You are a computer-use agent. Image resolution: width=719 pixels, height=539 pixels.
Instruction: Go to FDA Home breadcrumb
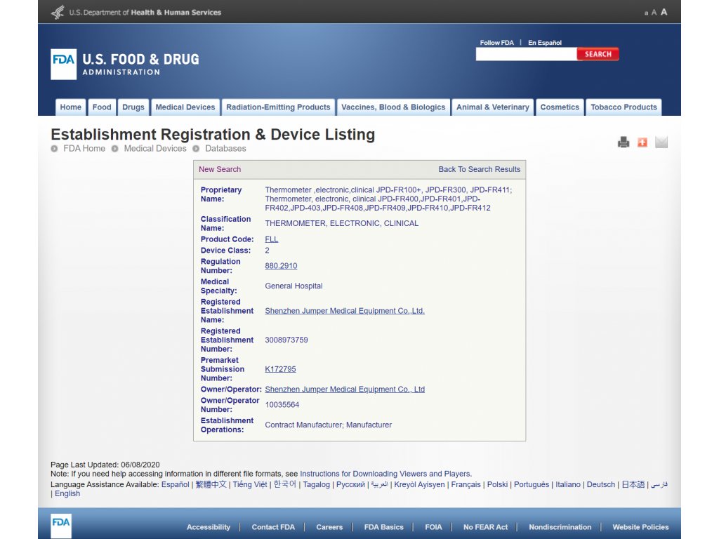84,149
